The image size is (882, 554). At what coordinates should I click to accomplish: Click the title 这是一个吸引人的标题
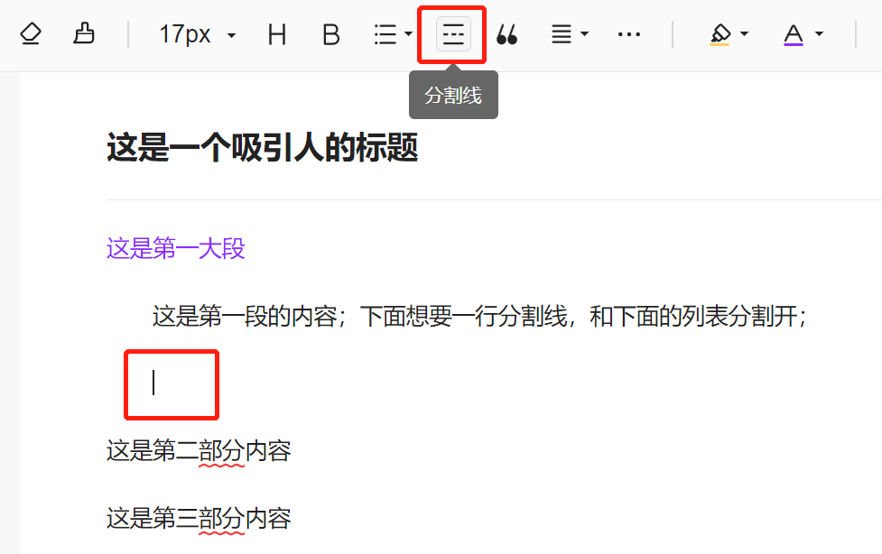[x=262, y=148]
